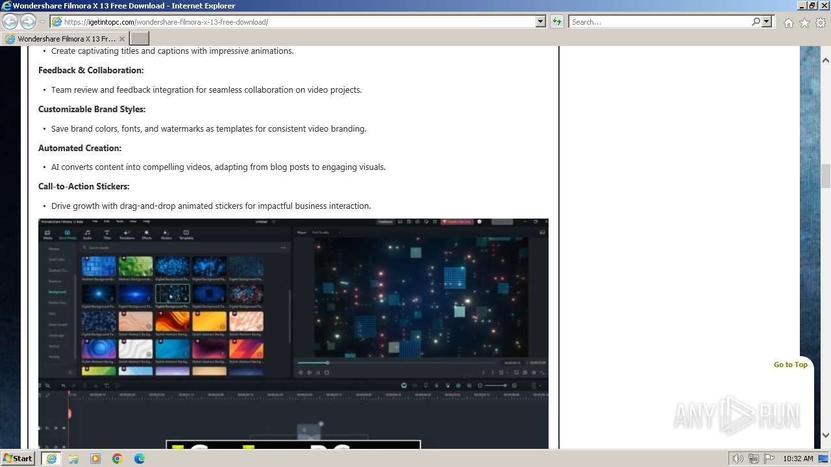Viewport: 831px width, 467px height.
Task: Click the Filmora interface screenshot image
Action: 293,333
